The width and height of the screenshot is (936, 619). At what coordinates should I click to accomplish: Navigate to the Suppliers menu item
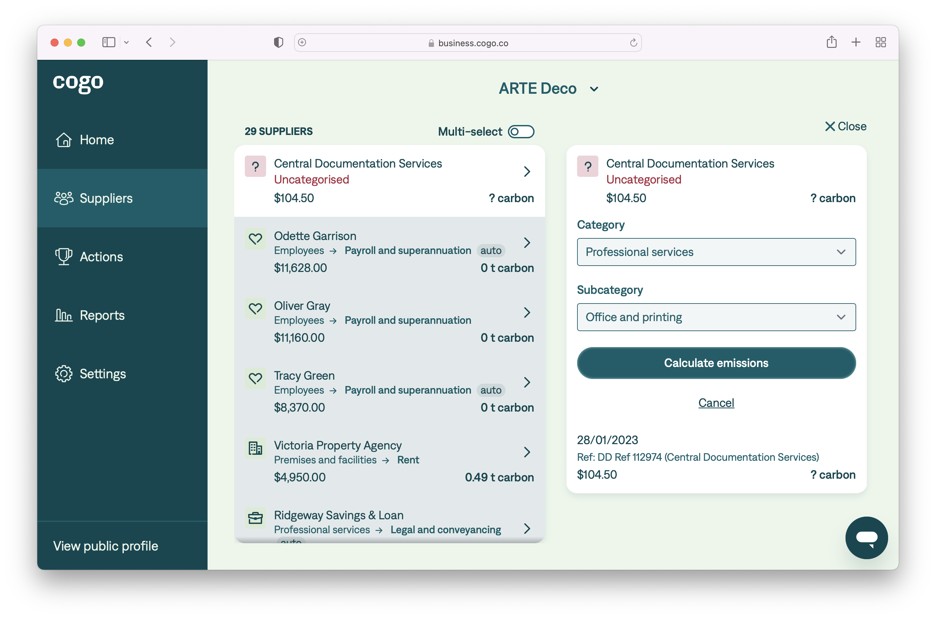click(106, 197)
